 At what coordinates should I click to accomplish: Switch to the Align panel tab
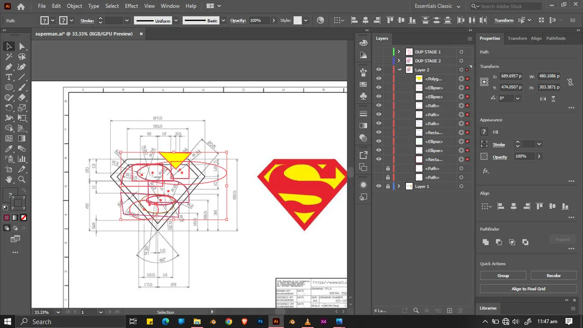536,38
